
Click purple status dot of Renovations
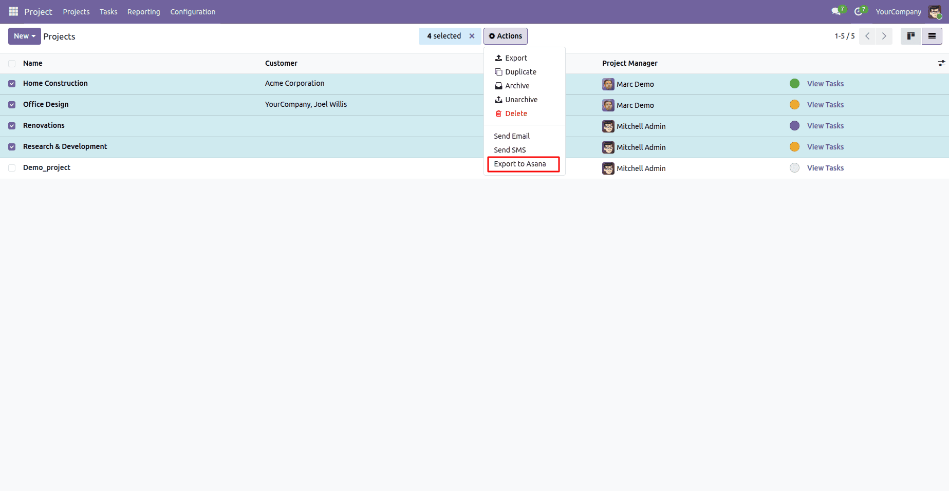pos(794,126)
